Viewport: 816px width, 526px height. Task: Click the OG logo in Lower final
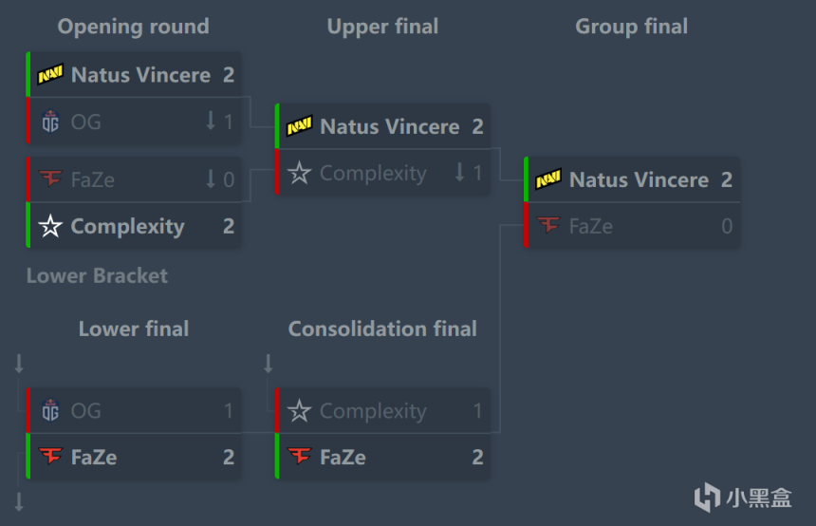50,411
